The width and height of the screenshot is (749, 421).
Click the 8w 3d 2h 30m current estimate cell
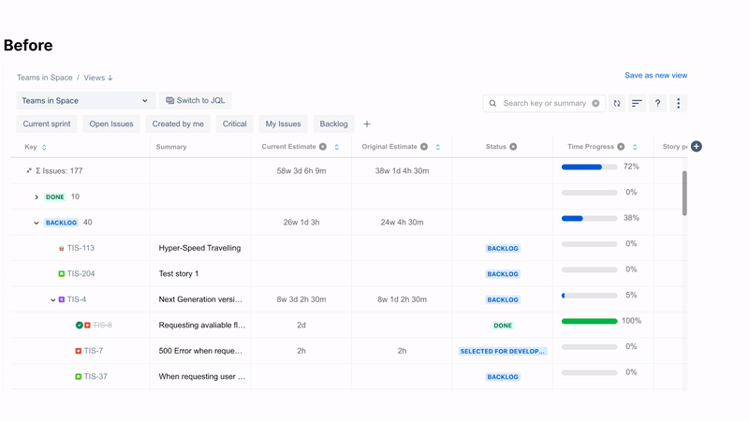coord(301,299)
